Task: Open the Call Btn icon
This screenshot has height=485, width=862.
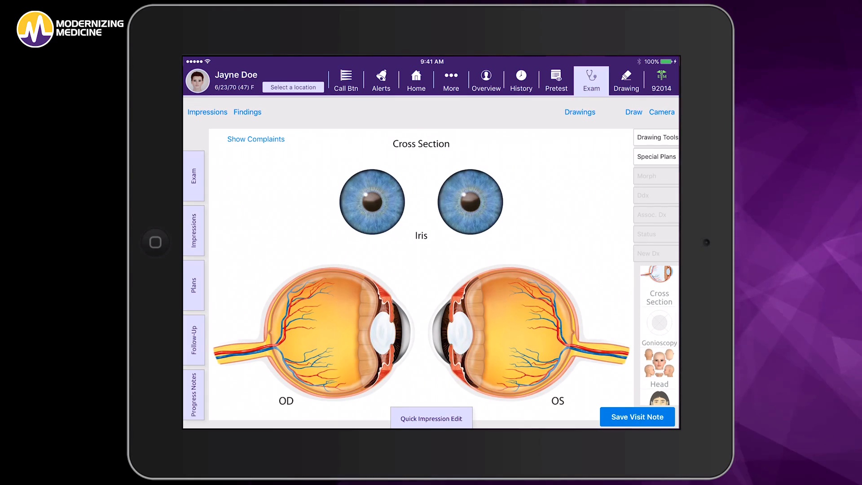Action: (x=345, y=80)
